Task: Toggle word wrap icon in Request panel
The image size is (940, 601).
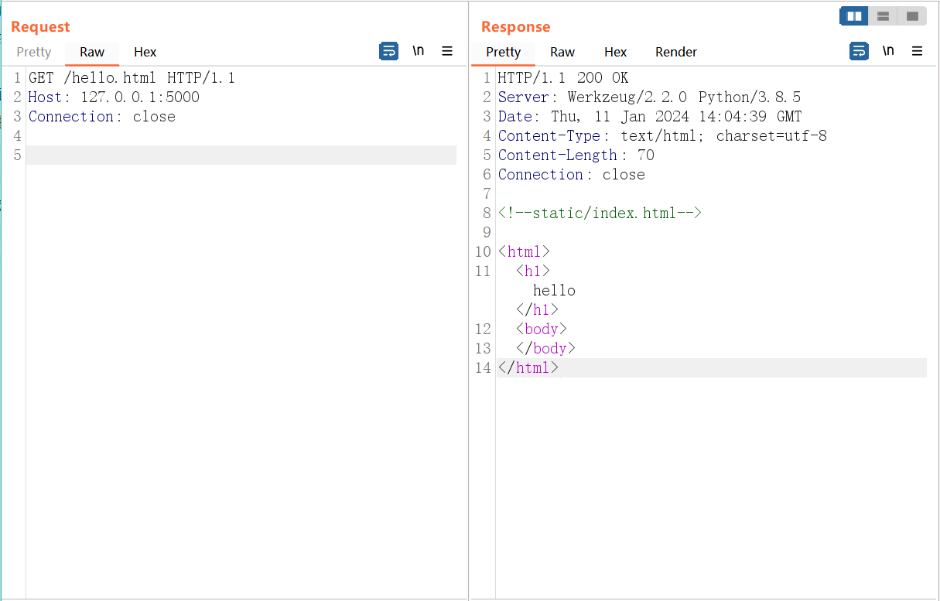Action: click(388, 51)
